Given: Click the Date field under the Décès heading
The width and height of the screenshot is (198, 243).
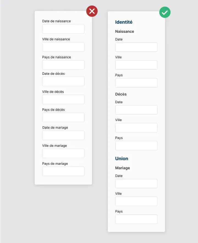Looking at the screenshot, I should point(136,110).
